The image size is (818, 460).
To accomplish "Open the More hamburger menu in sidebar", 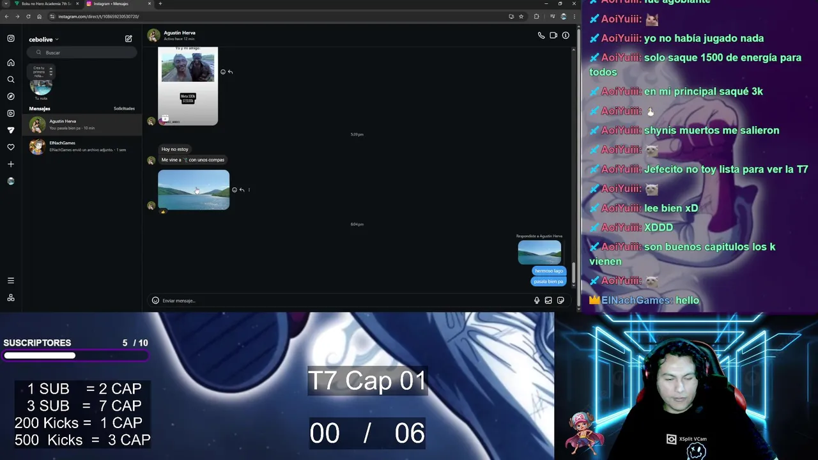I will click(x=11, y=280).
